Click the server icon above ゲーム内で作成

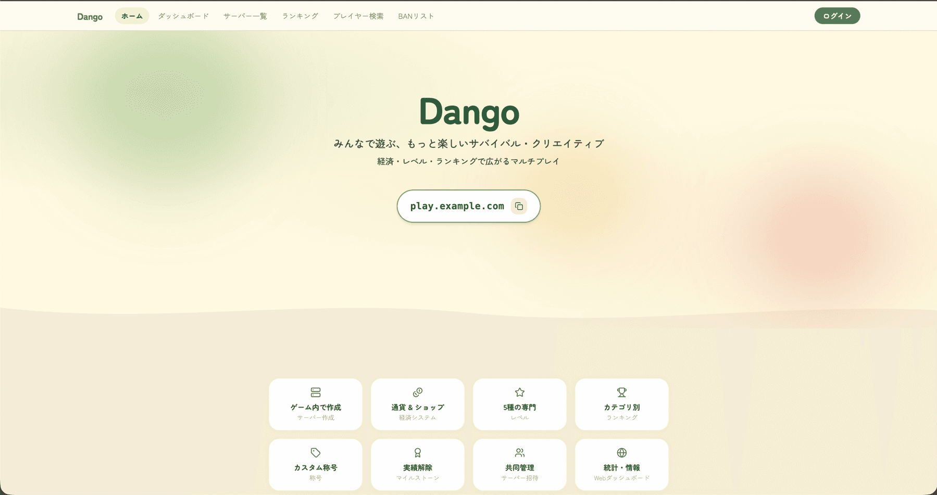(316, 392)
